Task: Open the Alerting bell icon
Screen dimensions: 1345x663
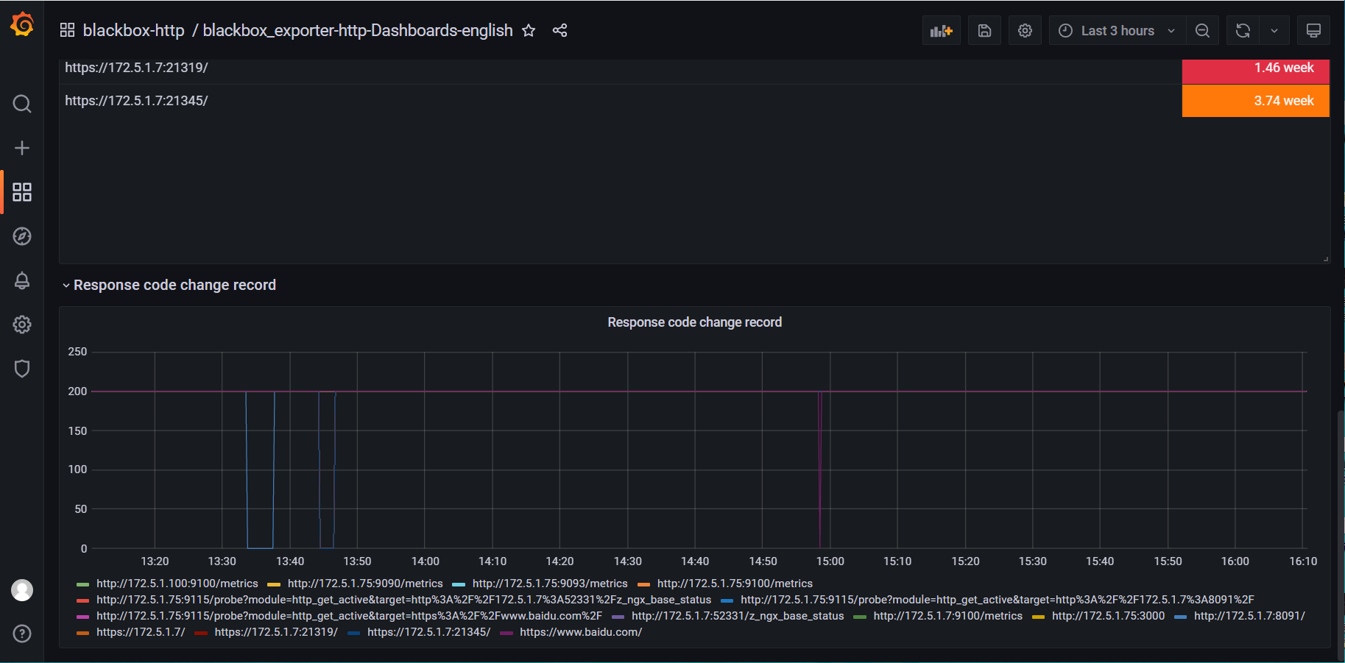Action: (x=22, y=280)
